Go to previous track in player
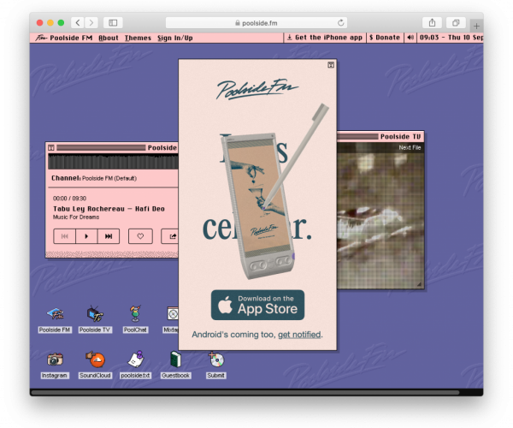513x428 pixels. click(64, 236)
